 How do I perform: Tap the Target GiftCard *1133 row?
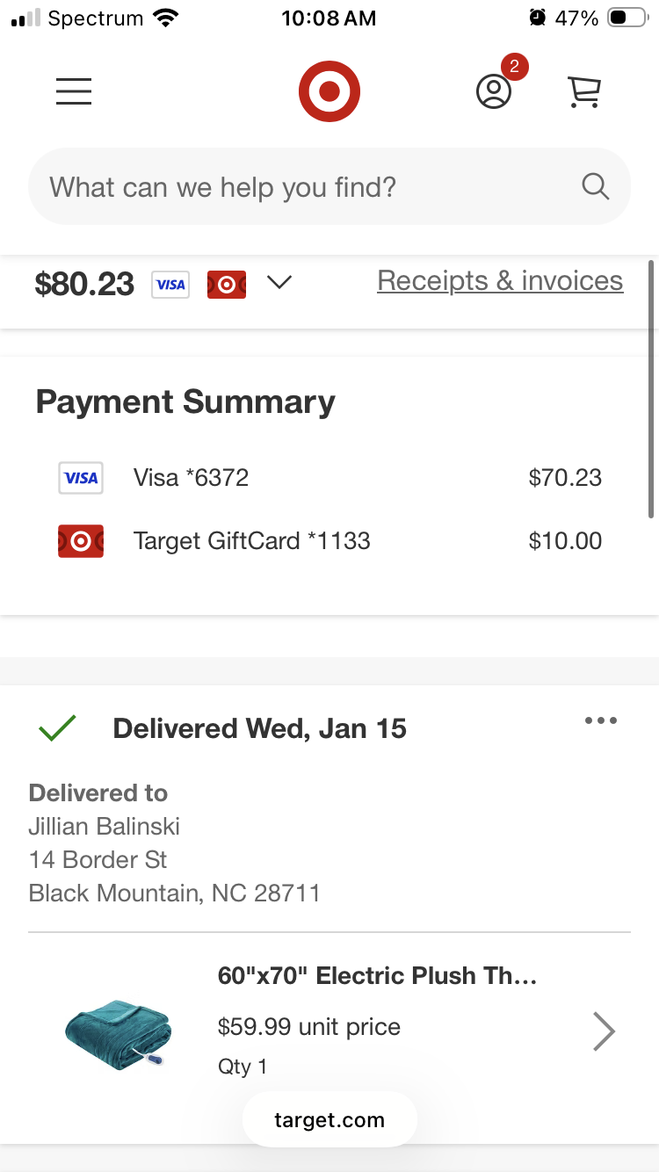pos(329,541)
